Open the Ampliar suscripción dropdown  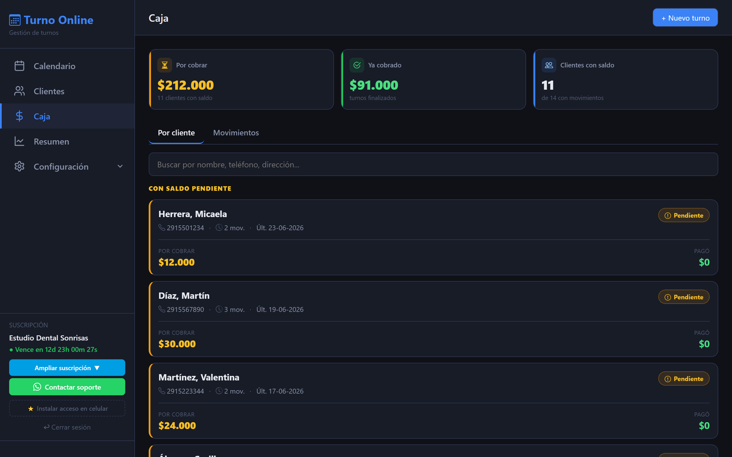click(67, 368)
